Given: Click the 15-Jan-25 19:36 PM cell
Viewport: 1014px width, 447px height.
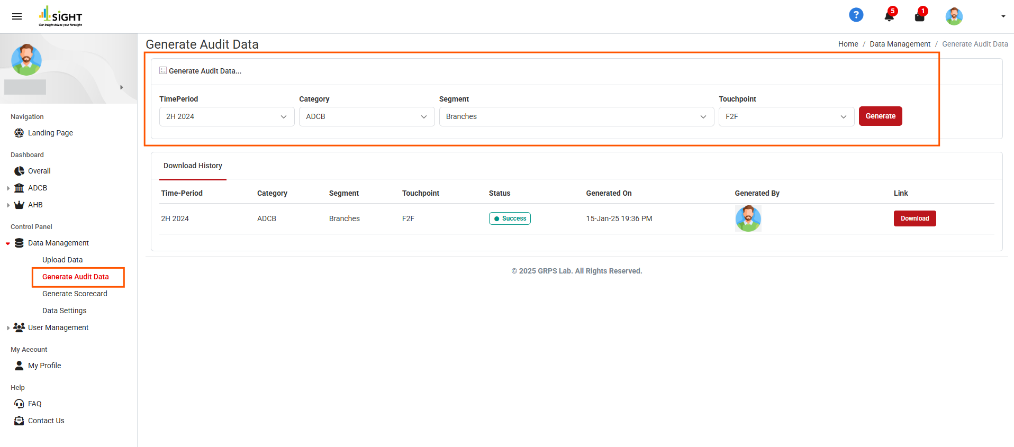Looking at the screenshot, I should click(619, 218).
